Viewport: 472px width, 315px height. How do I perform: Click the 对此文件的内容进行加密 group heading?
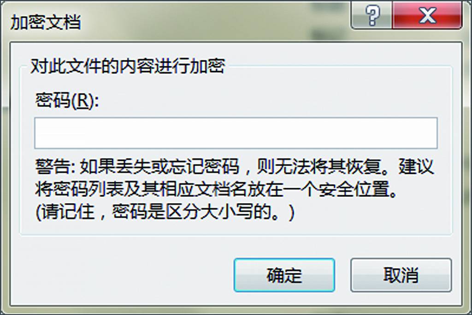tap(128, 66)
